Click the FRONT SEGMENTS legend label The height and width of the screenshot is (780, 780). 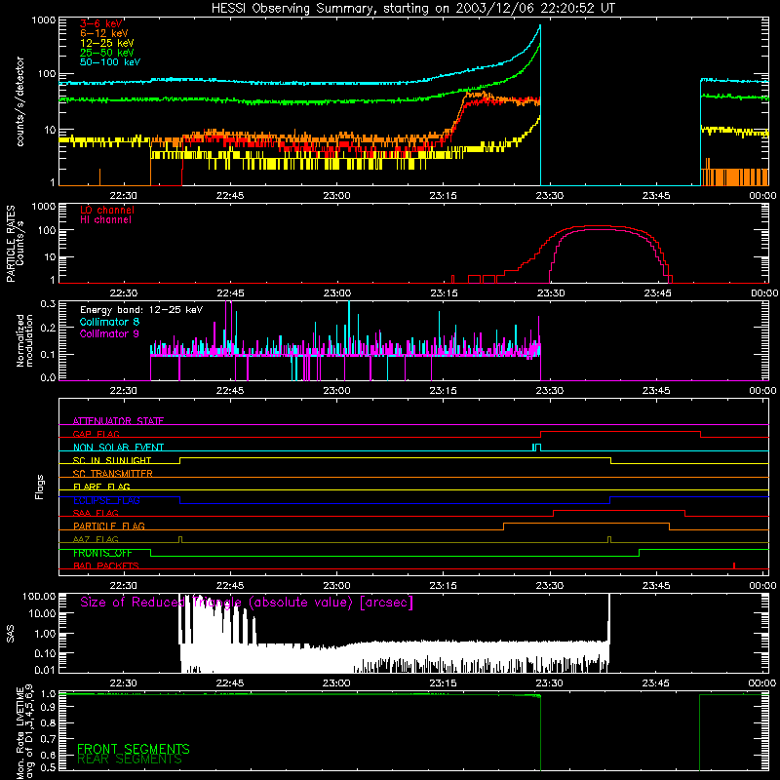click(x=134, y=749)
